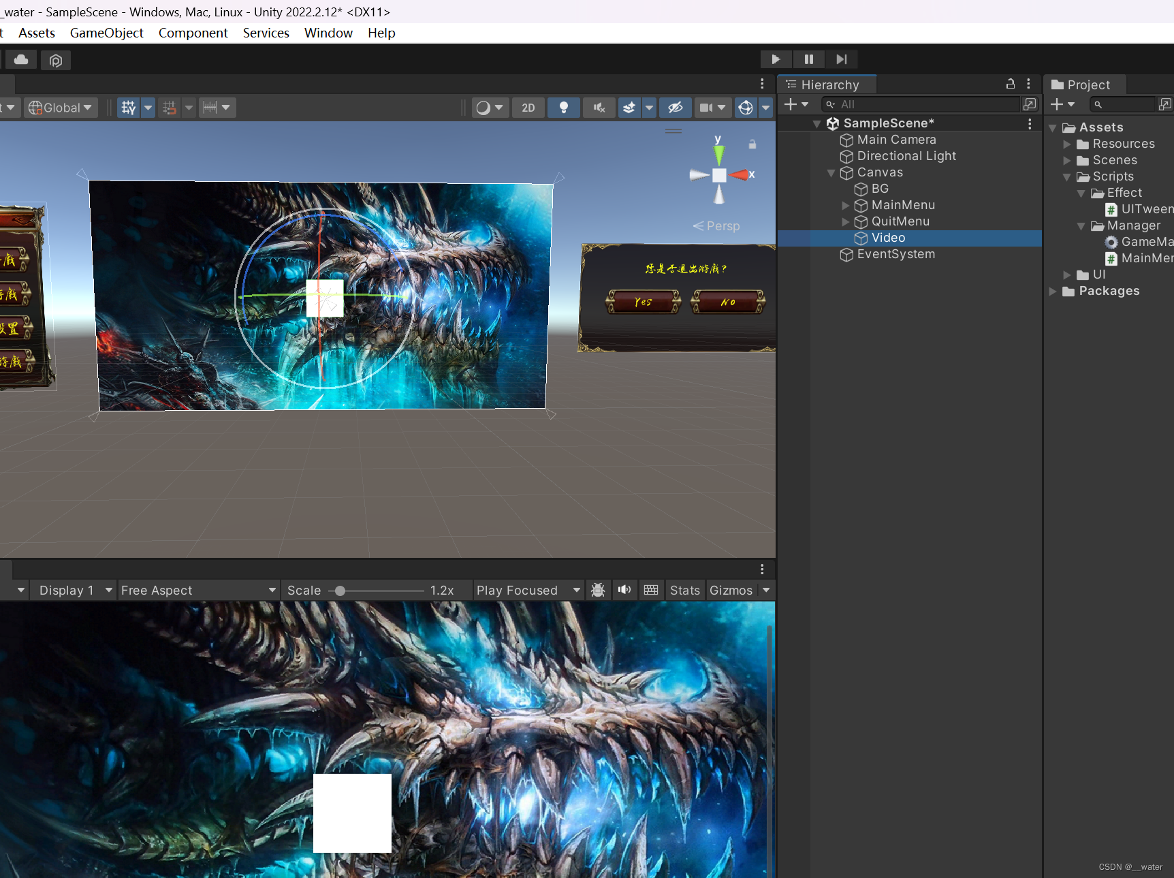Collapse the SampleScene hierarchy arrow
The image size is (1174, 878).
coord(816,124)
